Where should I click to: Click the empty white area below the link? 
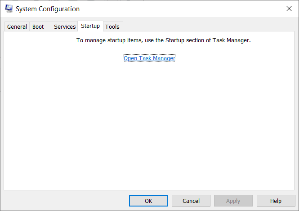(x=149, y=126)
